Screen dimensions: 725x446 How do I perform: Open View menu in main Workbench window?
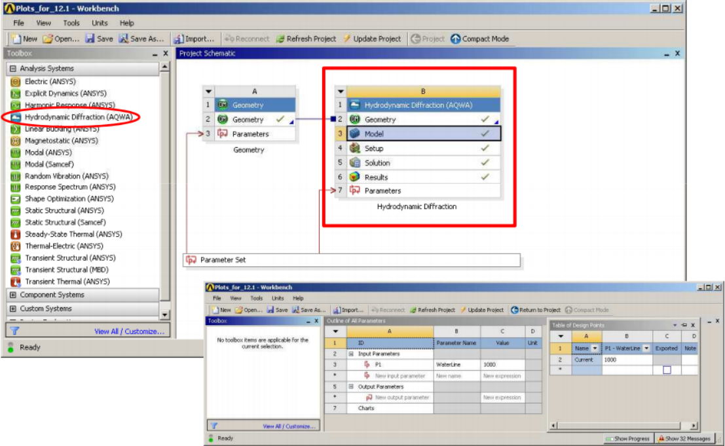pyautogui.click(x=43, y=23)
